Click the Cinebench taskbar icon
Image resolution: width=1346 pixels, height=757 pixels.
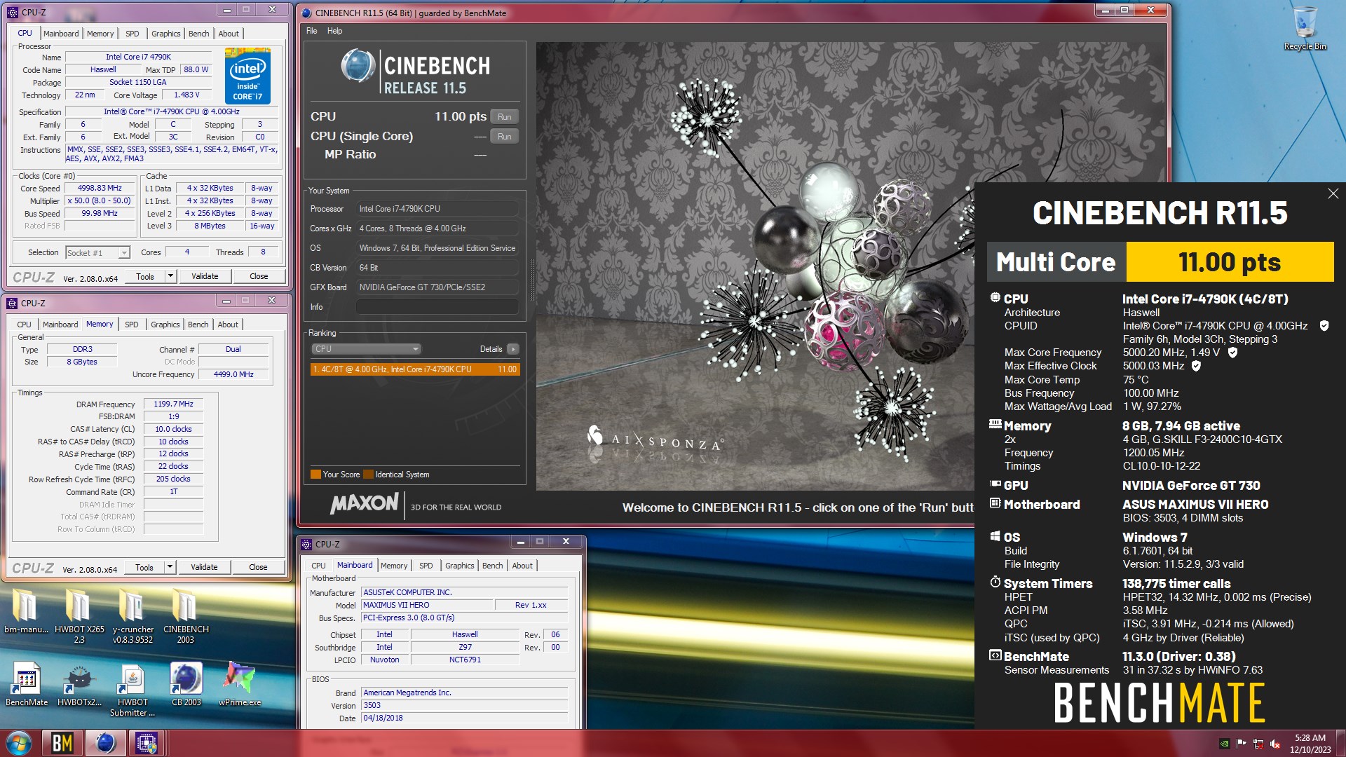click(105, 743)
